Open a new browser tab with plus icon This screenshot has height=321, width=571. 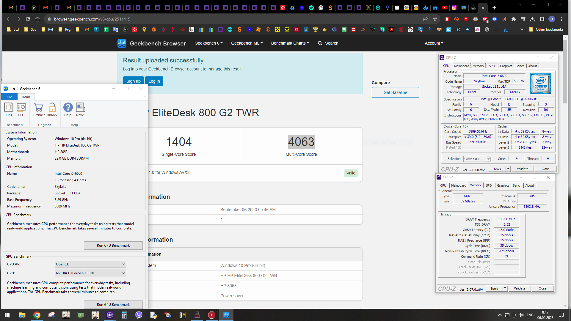(x=494, y=8)
